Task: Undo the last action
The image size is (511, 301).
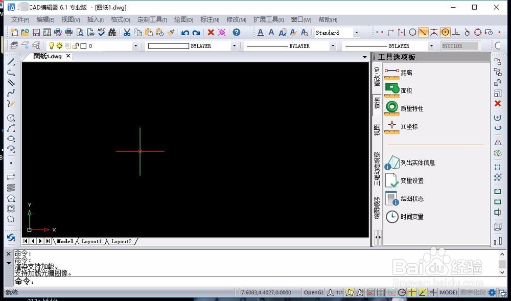Action: (185, 32)
